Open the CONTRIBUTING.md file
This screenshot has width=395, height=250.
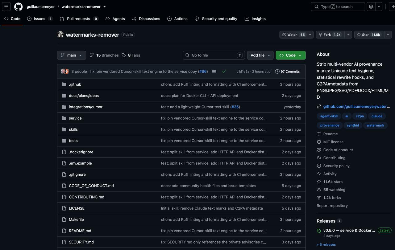(86, 197)
